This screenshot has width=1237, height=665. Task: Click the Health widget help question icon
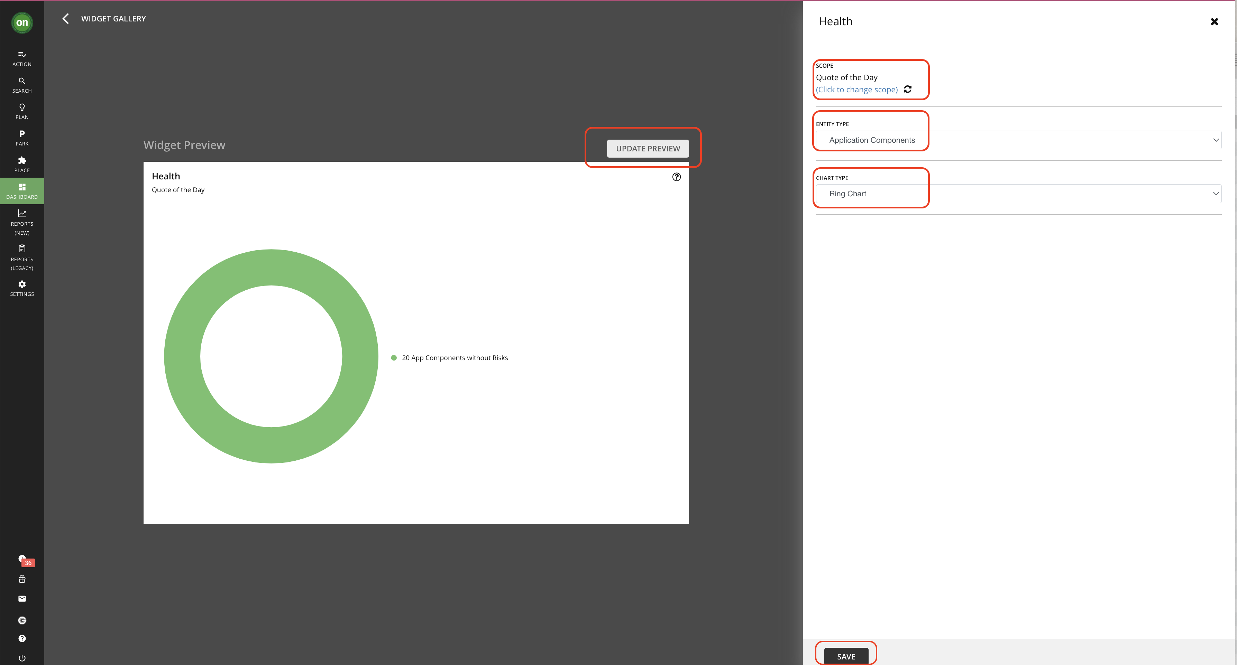pyautogui.click(x=676, y=177)
